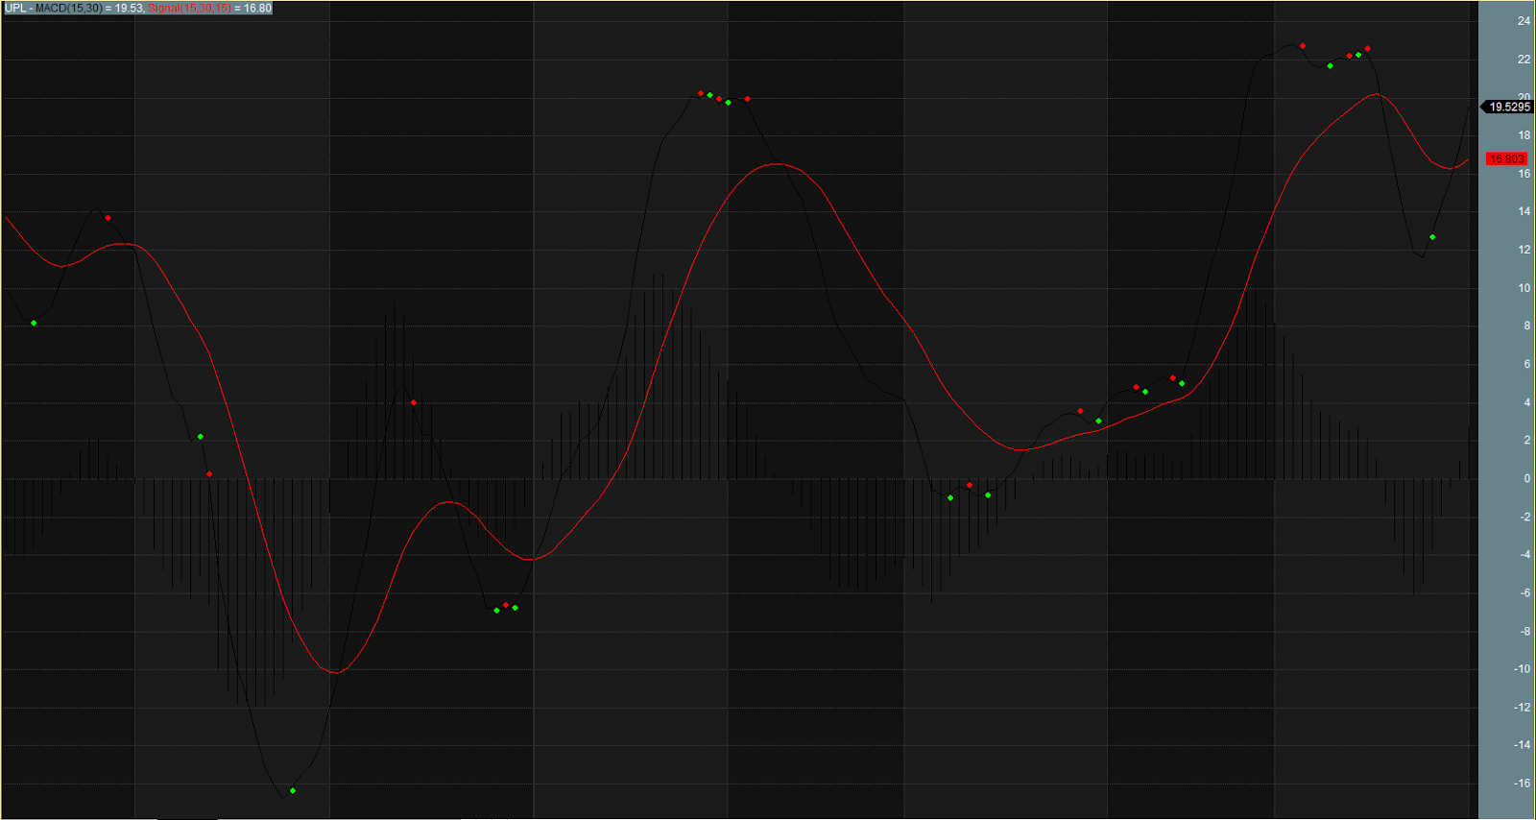The width and height of the screenshot is (1536, 820).
Task: Select green marker at the lowest MACD trough
Action: (293, 791)
